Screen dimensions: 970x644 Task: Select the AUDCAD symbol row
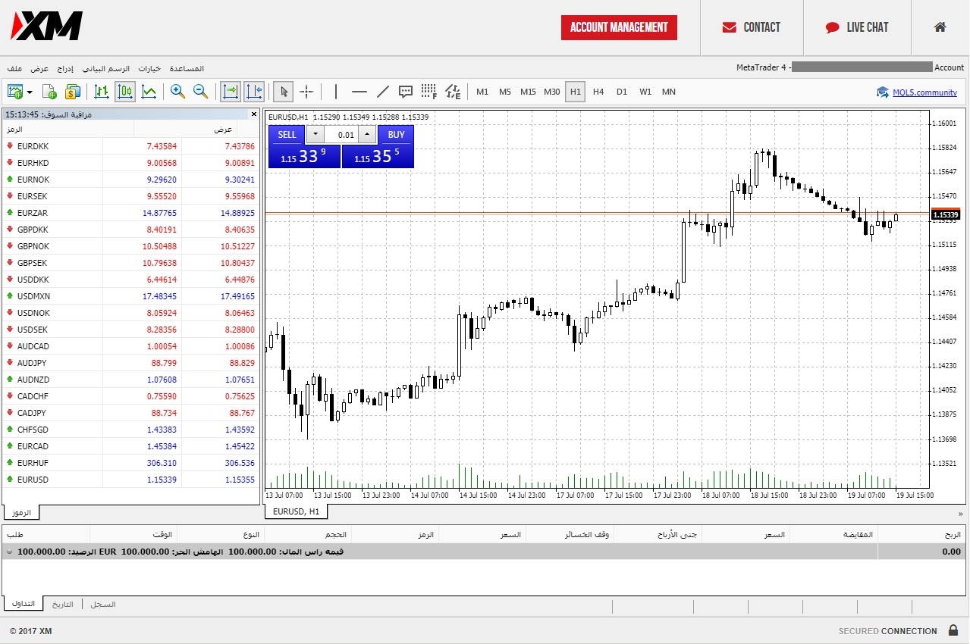click(x=130, y=346)
